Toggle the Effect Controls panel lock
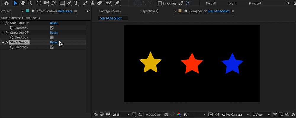Image resolution: width=296 pixels, height=118 pixels. click(x=33, y=11)
